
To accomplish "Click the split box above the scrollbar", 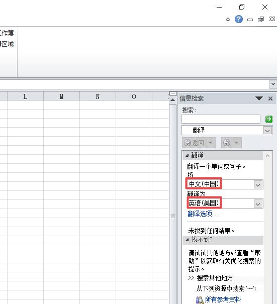I will (x=172, y=93).
